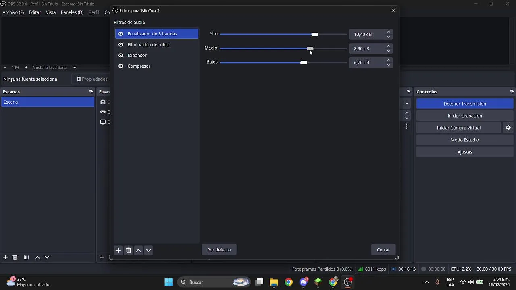This screenshot has width=516, height=290.
Task: Click Iniciar Grabación button
Action: coord(465,116)
